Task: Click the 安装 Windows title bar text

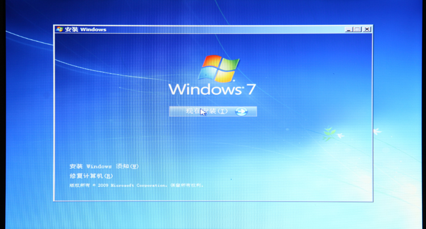Action: pyautogui.click(x=85, y=29)
